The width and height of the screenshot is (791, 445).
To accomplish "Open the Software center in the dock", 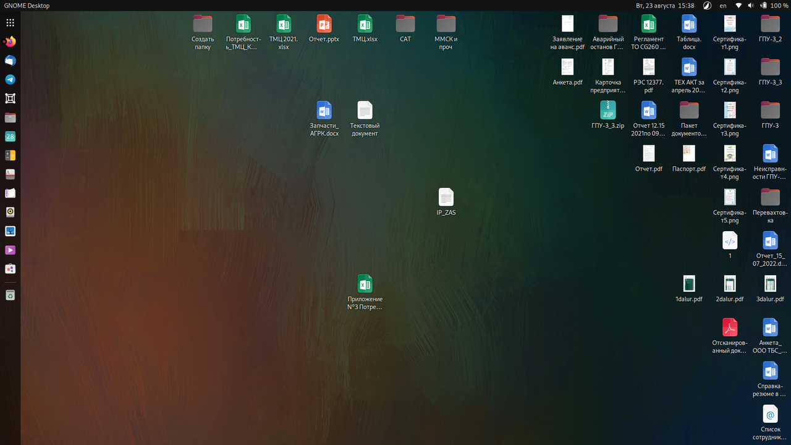I will 10,269.
